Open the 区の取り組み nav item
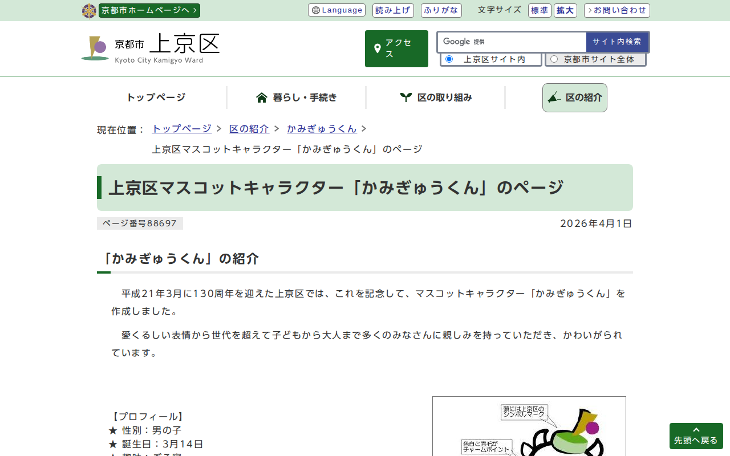Screen dimensions: 730x456 pyautogui.click(x=436, y=97)
